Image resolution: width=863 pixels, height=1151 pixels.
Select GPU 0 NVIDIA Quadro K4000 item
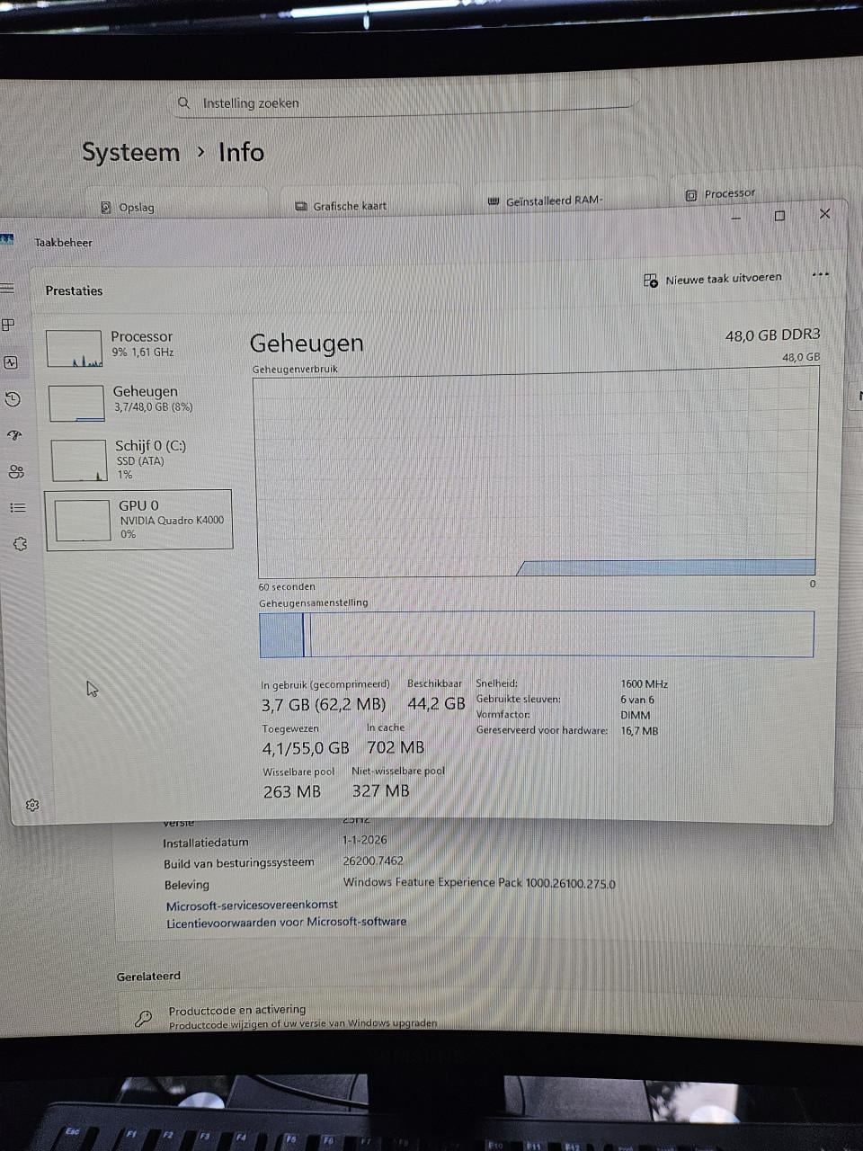point(139,520)
